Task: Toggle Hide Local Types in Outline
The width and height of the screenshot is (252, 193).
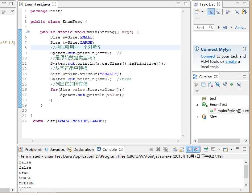Action: (239, 84)
